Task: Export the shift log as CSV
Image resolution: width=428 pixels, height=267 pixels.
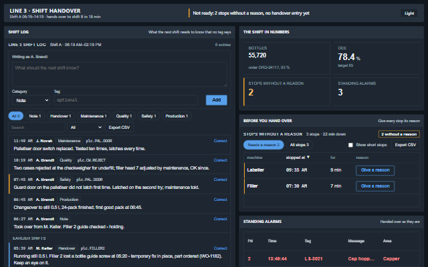Action: click(119, 127)
